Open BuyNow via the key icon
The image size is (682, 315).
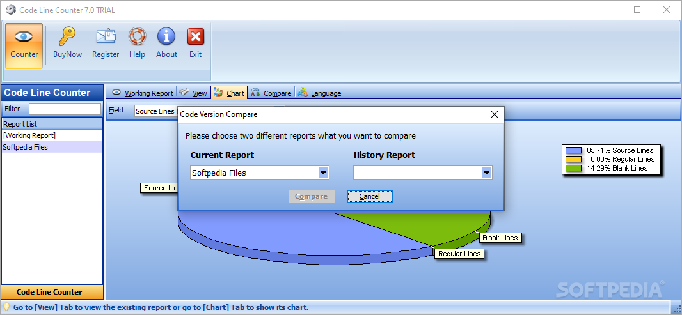pos(67,36)
